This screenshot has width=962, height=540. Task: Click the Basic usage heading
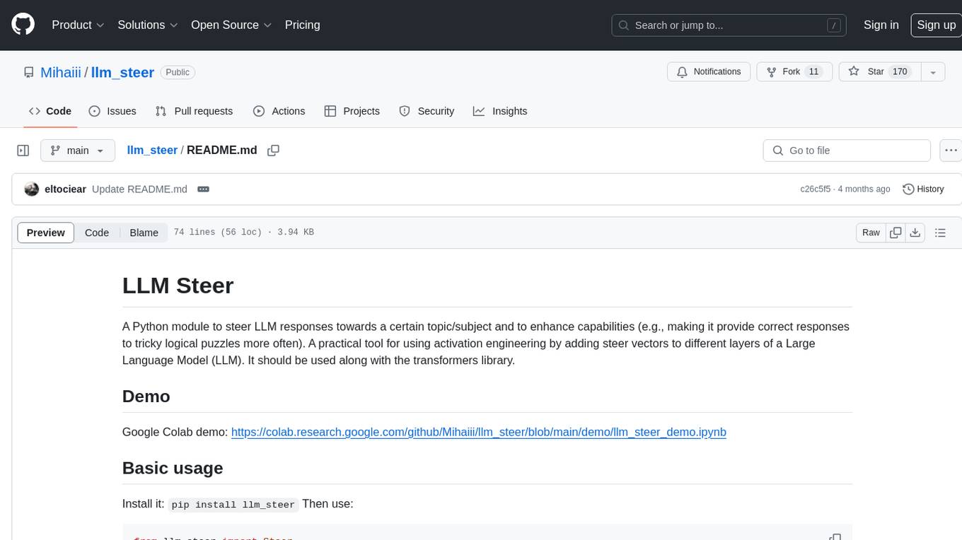(x=173, y=469)
